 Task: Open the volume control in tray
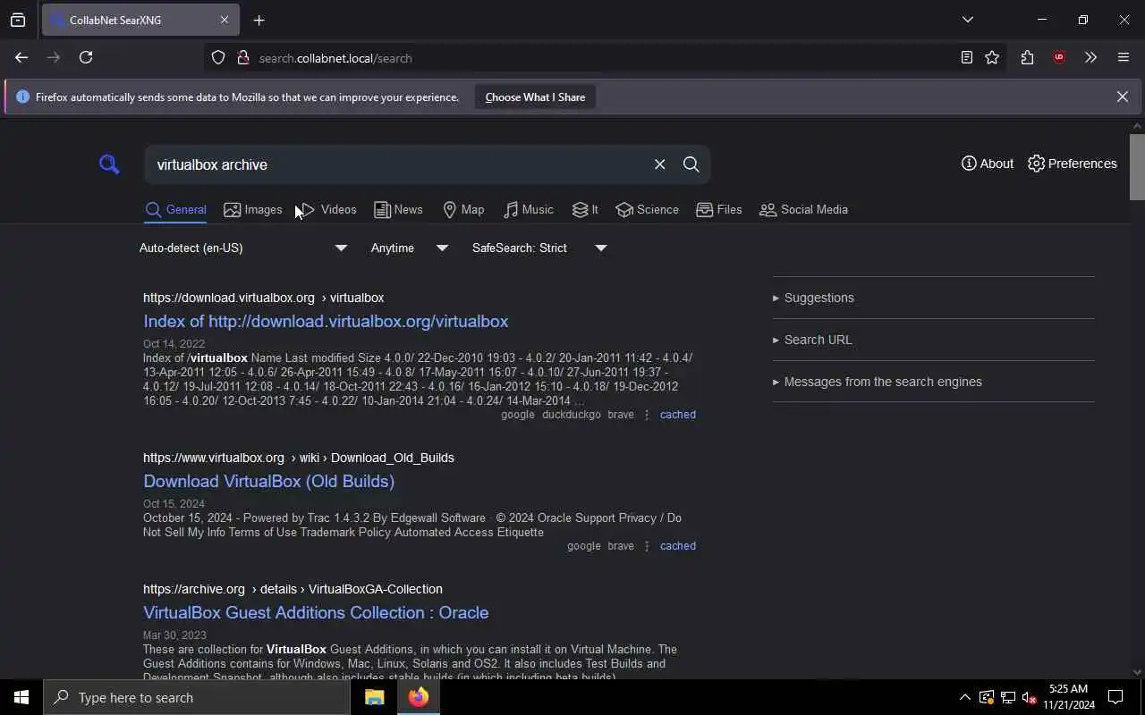coord(1029,697)
